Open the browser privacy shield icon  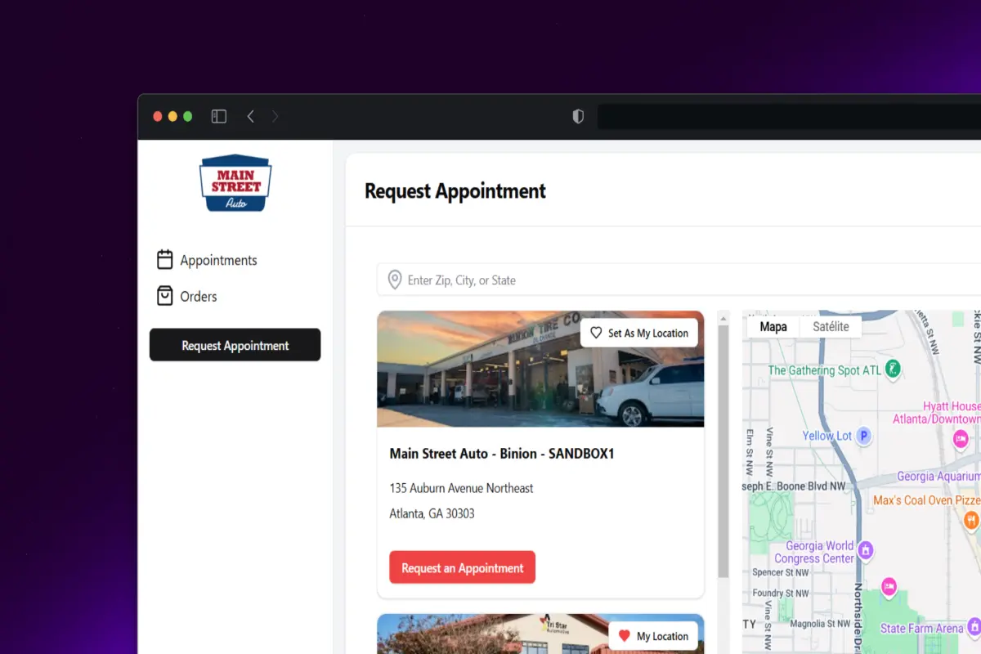coord(578,117)
